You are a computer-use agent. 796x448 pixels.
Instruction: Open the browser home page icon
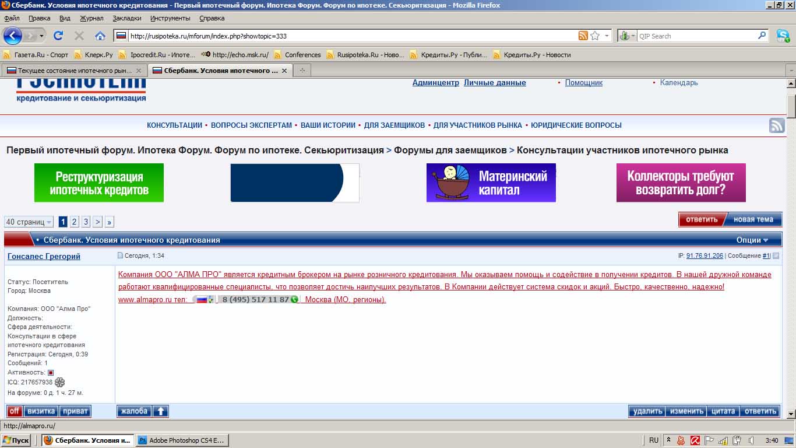(100, 36)
